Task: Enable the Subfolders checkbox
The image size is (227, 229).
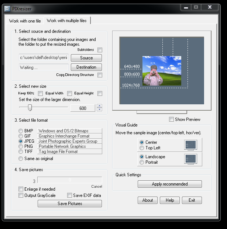Action: pos(100,50)
